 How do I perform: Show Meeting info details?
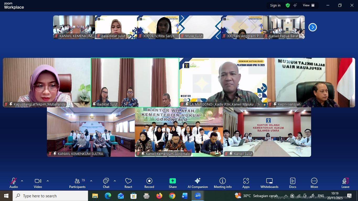click(223, 183)
